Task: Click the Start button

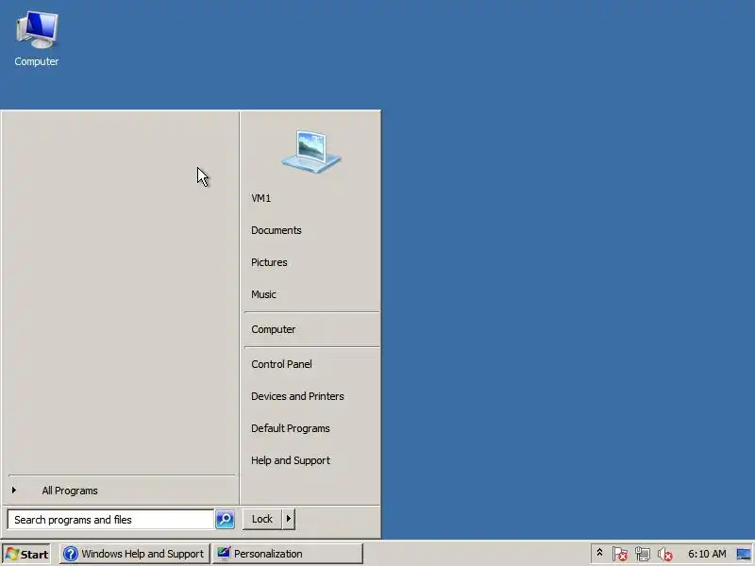Action: [27, 554]
